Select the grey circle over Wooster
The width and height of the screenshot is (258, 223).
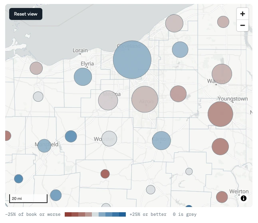tap(109, 138)
